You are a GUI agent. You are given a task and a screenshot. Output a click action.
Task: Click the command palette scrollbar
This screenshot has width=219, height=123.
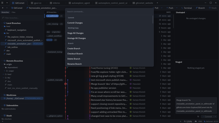[x=153, y=19]
